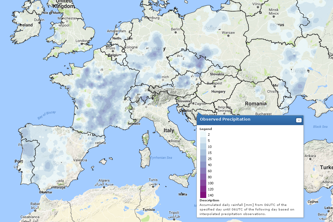Click the Tripoli city marker

(x=175, y=216)
